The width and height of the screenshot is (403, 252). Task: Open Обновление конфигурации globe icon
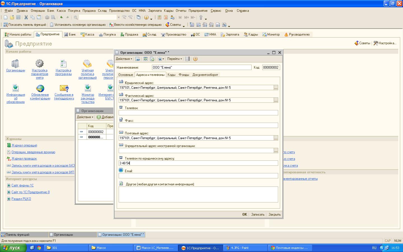pyautogui.click(x=40, y=88)
